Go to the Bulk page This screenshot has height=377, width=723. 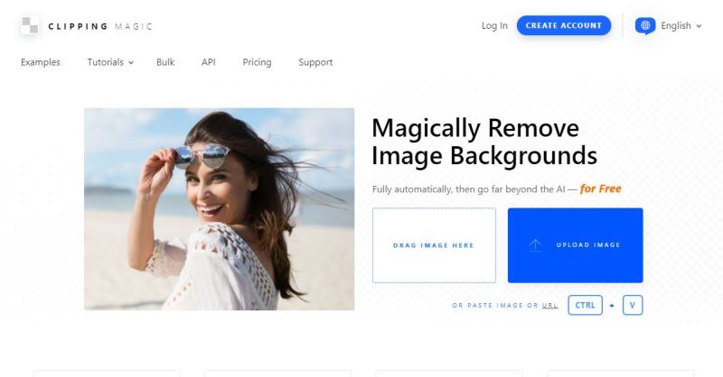click(165, 62)
